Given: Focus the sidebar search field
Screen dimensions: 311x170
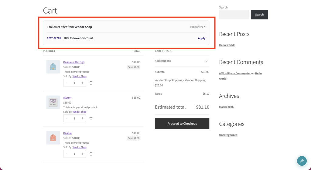Looking at the screenshot, I should coord(234,15).
